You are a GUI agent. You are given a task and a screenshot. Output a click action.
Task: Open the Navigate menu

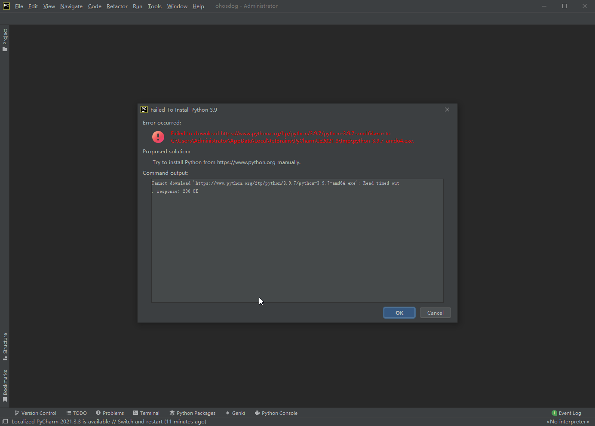[71, 6]
